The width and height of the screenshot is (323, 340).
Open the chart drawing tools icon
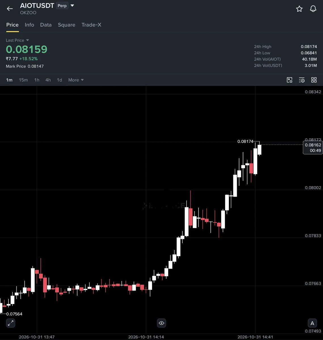coord(290,80)
